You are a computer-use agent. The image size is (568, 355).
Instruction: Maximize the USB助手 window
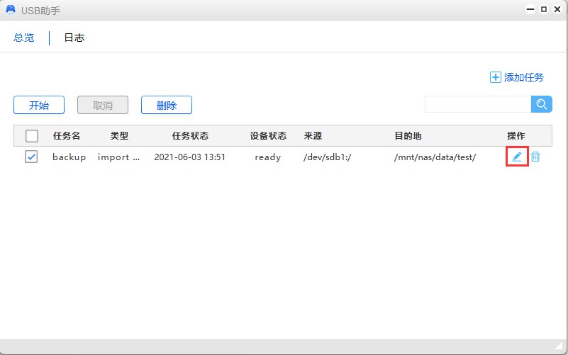544,10
